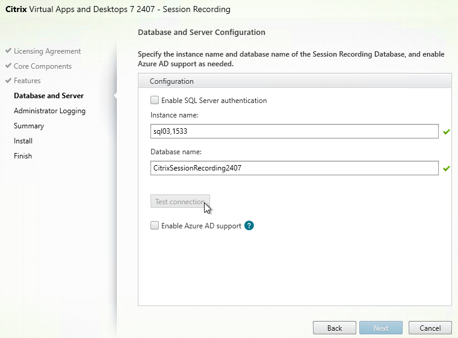The width and height of the screenshot is (458, 338).
Task: Click the Database and Server Configuration heading
Action: pyautogui.click(x=202, y=32)
